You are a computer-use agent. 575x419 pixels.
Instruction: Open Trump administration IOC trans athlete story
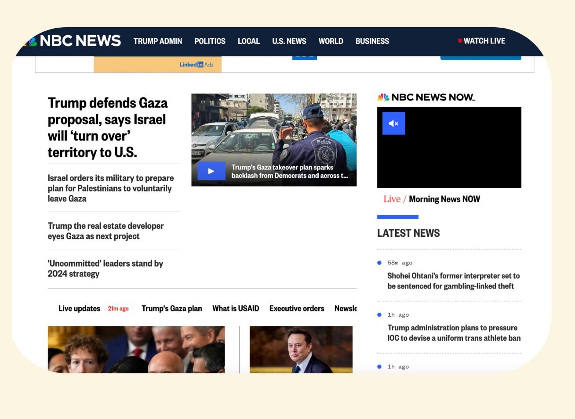pos(454,333)
